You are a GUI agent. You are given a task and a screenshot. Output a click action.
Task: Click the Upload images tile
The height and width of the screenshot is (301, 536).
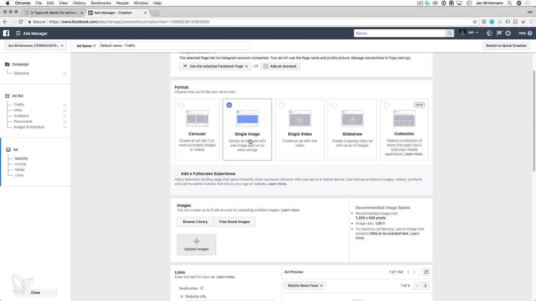[196, 244]
